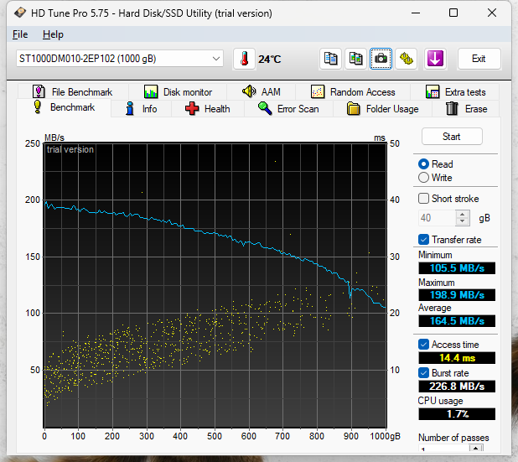
Task: Uncheck the Transfer rate checkbox
Action: coord(423,240)
